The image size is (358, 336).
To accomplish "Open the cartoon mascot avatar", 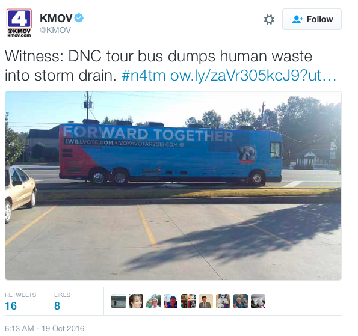I will coord(223,301).
